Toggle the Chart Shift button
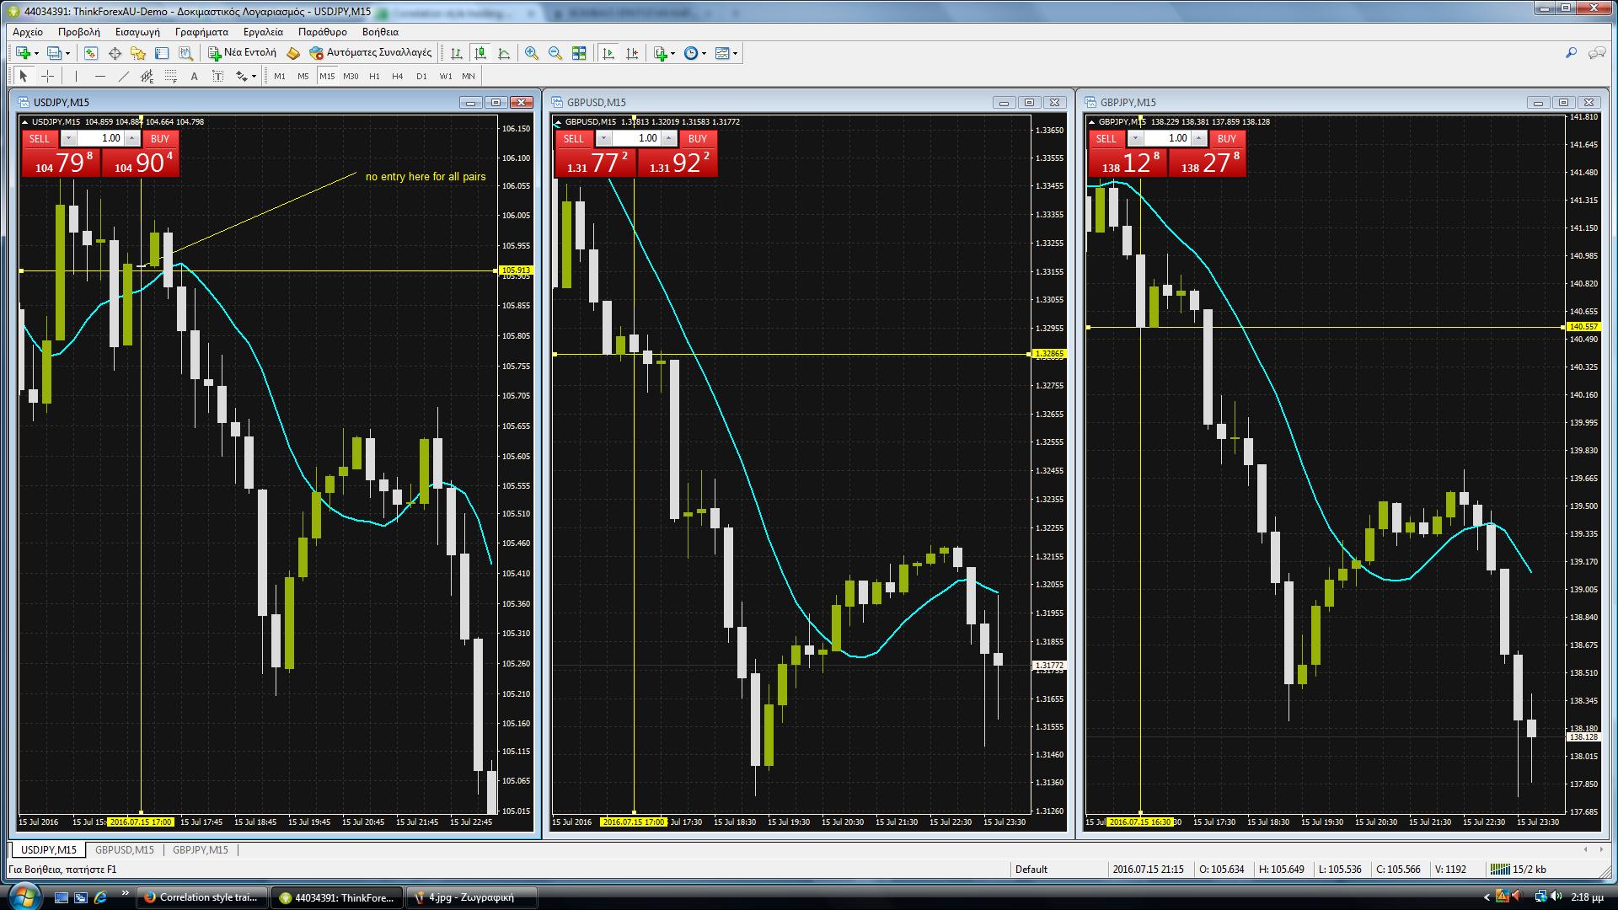The image size is (1618, 910). click(632, 53)
